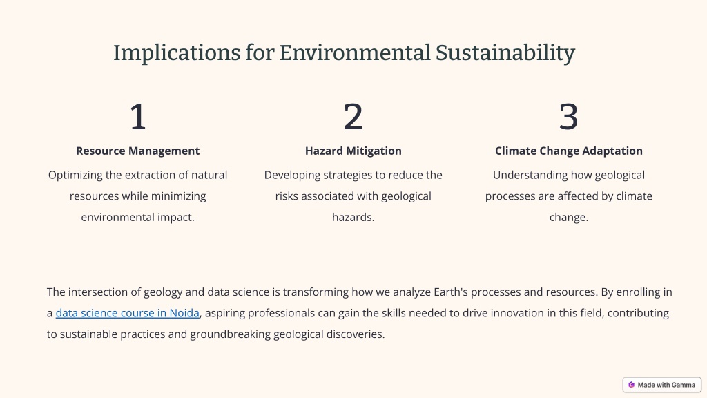The image size is (707, 398).
Task: Click the large number 2
Action: [x=353, y=117]
